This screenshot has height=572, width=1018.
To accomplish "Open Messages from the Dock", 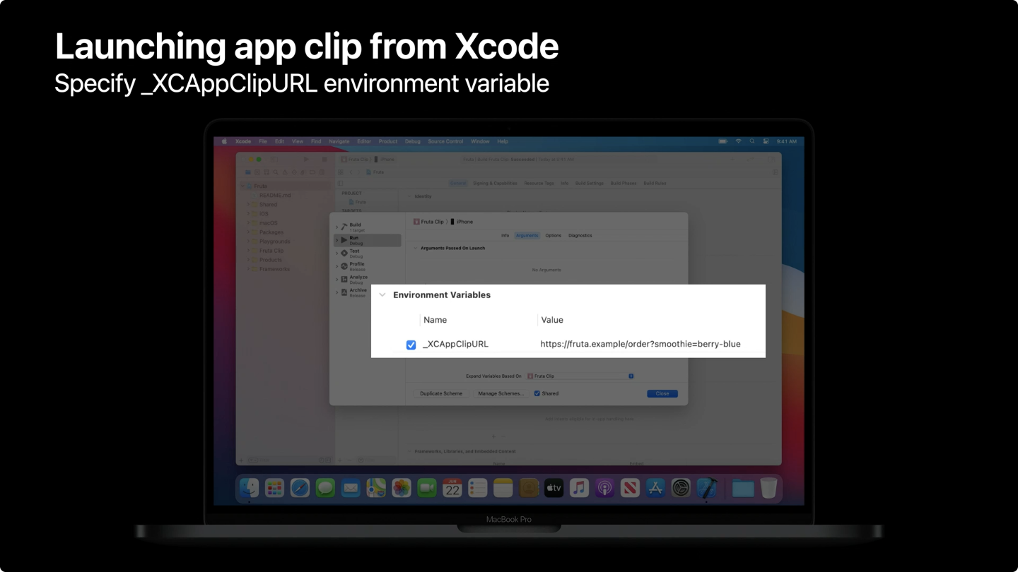I will [325, 487].
